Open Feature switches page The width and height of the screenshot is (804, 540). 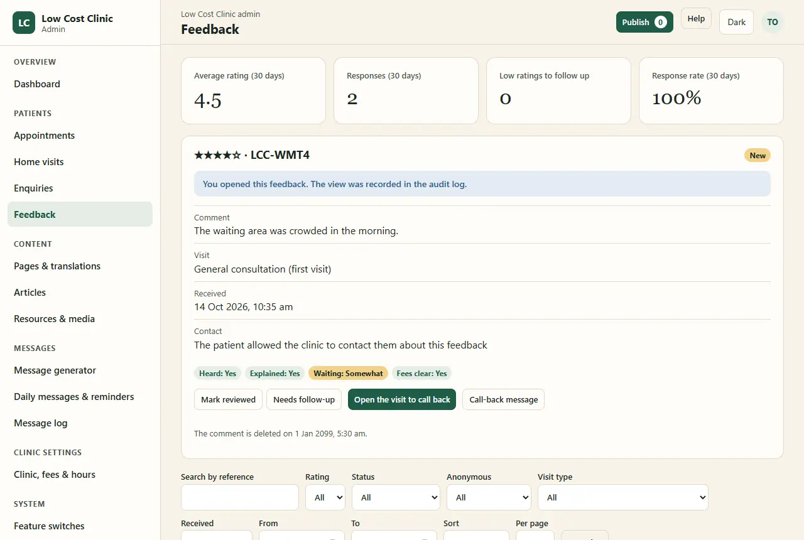point(80,526)
